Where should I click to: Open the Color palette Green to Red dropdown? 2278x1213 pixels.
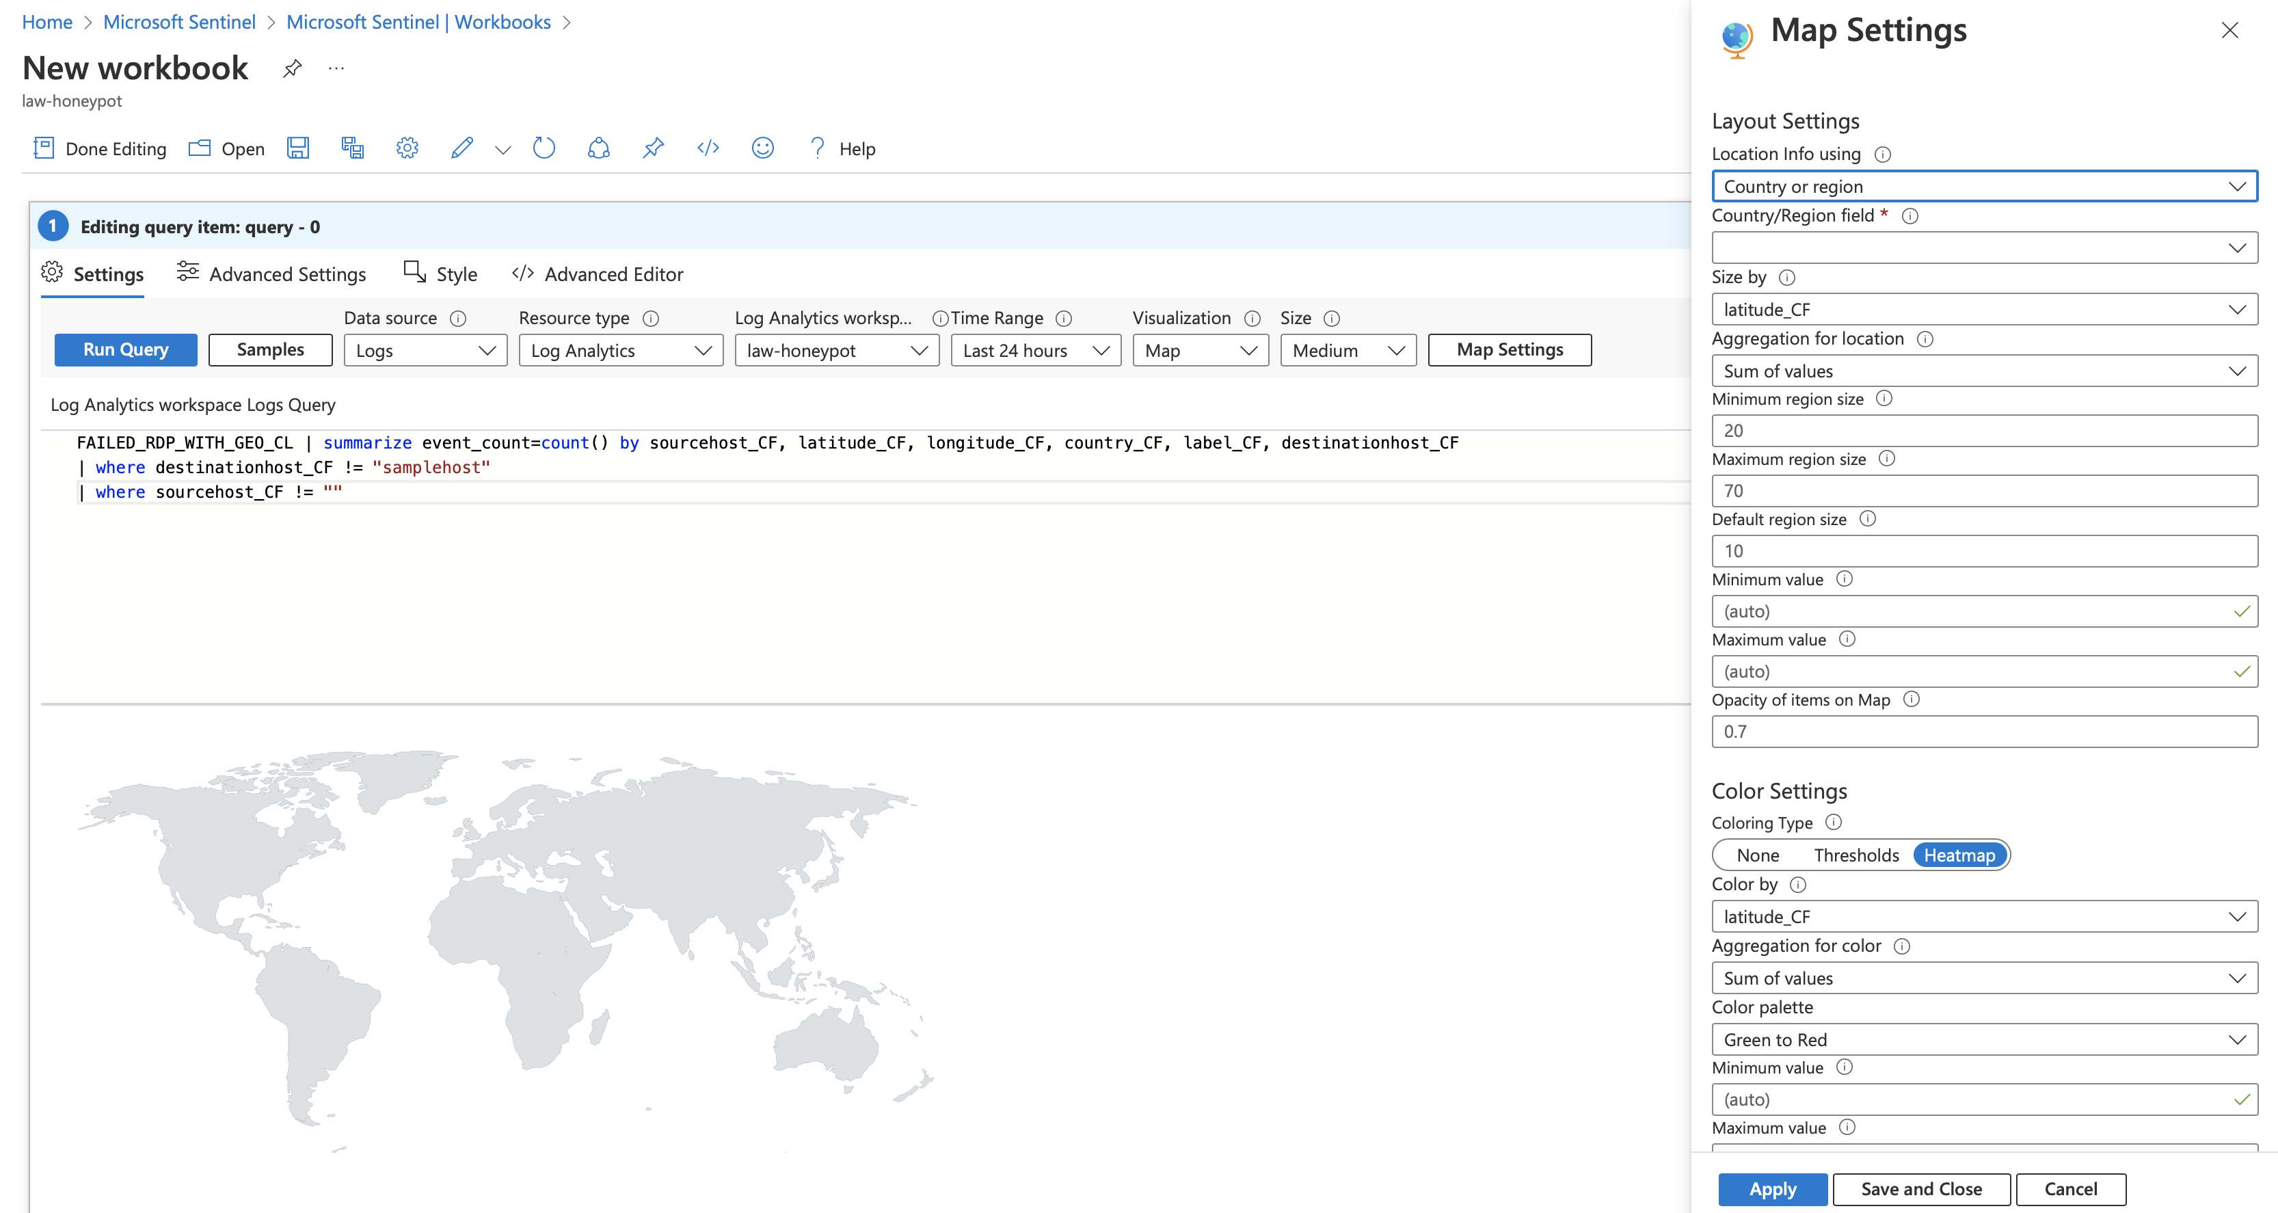(1985, 1039)
